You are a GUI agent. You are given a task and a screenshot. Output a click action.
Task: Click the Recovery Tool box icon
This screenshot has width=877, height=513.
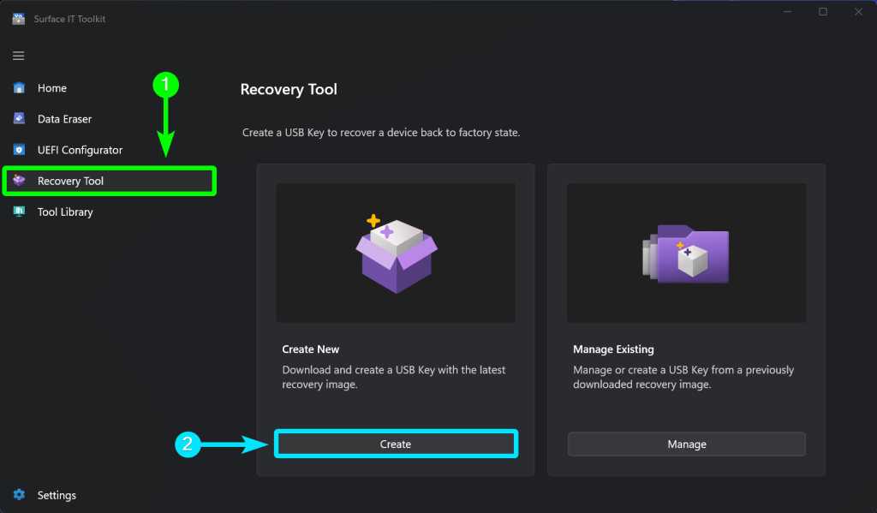click(19, 180)
